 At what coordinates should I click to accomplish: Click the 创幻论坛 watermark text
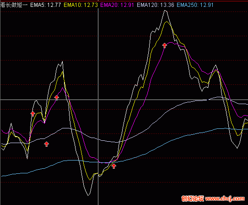coord(193,199)
